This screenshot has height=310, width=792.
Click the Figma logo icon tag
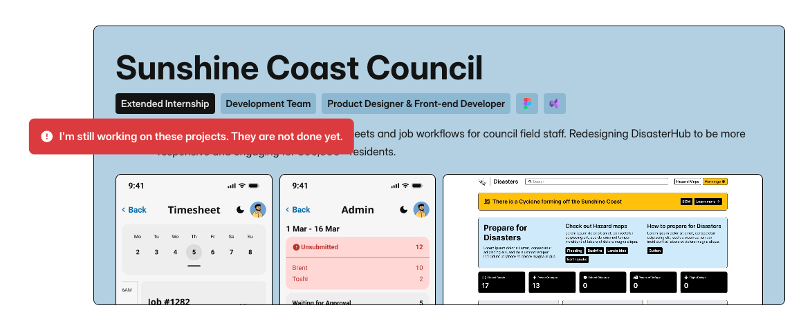point(527,104)
